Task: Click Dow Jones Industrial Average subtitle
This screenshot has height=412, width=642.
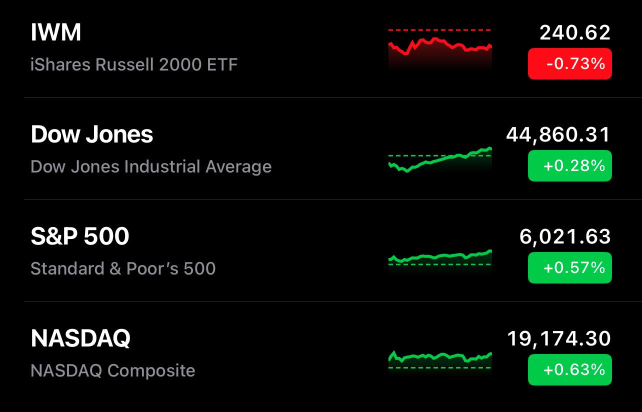Action: click(151, 166)
